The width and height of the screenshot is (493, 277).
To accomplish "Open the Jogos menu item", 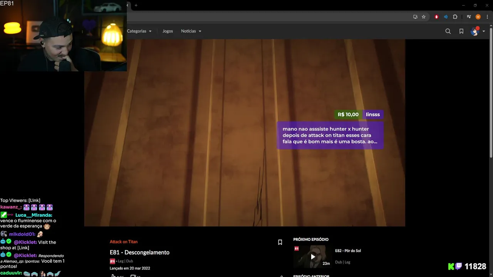I will (x=168, y=31).
